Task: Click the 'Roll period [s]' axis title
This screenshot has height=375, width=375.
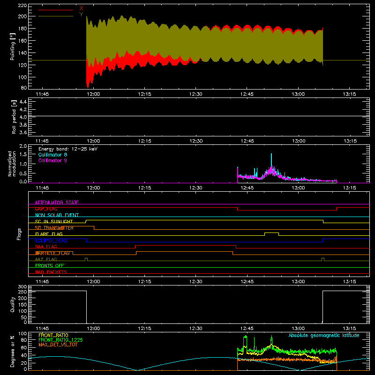Action: click(14, 117)
